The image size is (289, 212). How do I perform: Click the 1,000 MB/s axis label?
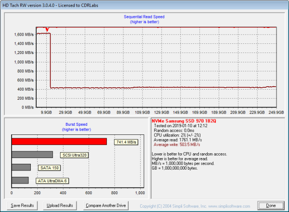pos(24,62)
